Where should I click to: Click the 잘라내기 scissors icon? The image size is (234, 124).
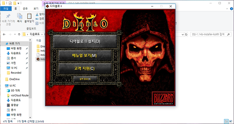[x=37, y=14]
